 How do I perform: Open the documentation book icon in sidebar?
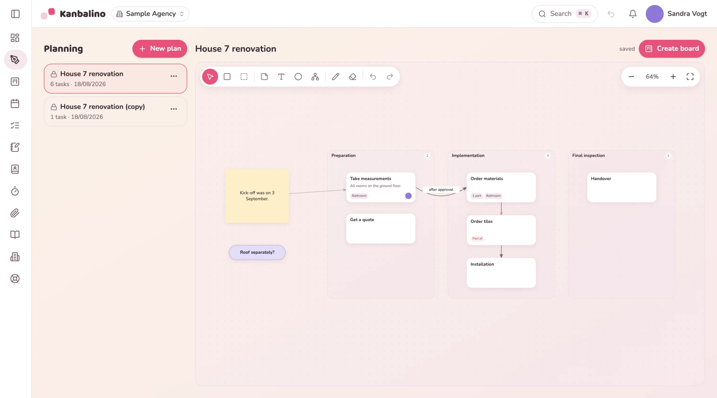pos(15,235)
